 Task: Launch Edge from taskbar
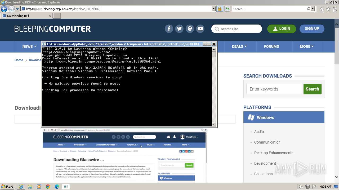pos(57,187)
